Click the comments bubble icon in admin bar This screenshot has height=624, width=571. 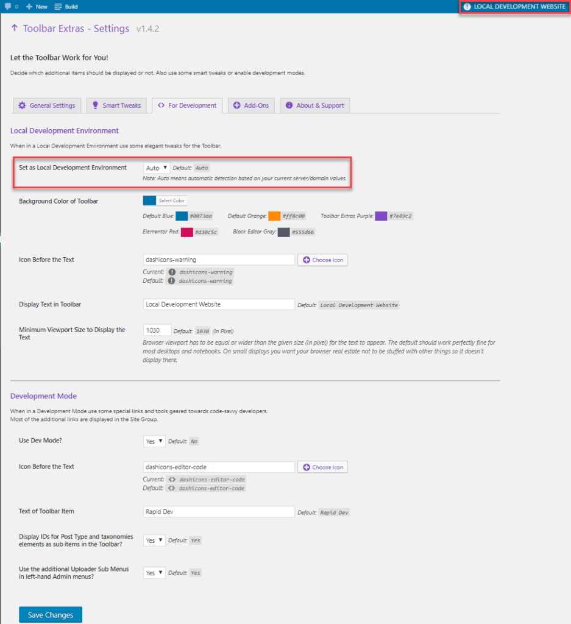7,6
